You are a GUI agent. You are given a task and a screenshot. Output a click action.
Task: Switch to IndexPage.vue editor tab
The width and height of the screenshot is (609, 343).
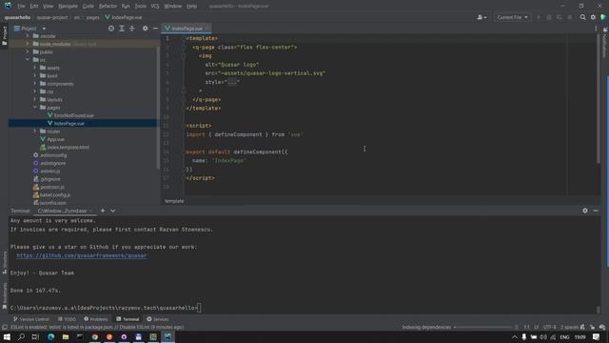coord(187,29)
